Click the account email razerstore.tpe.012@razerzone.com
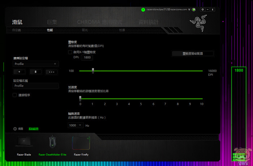 click(167, 9)
